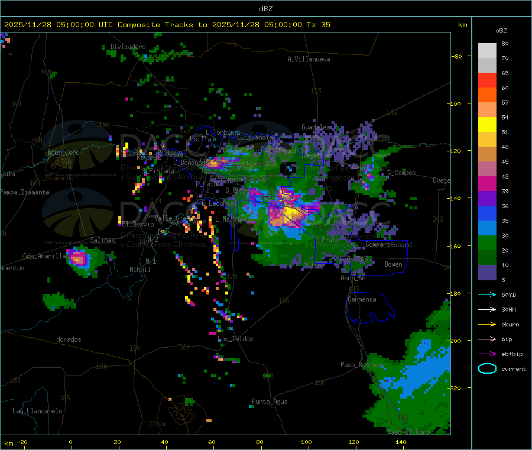532x450 pixels.
Task: Pick the green 20-30 dBZ color swatch
Action: 487,242
